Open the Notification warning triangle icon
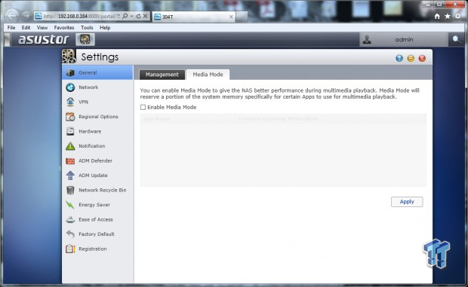This screenshot has height=287, width=468. click(x=70, y=146)
